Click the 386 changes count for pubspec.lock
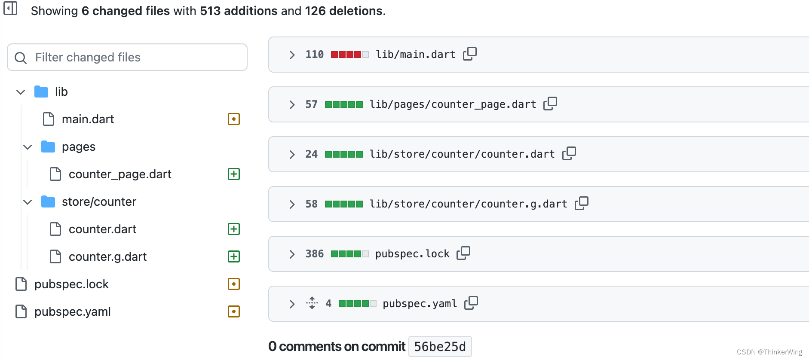This screenshot has height=360, width=809. [315, 254]
